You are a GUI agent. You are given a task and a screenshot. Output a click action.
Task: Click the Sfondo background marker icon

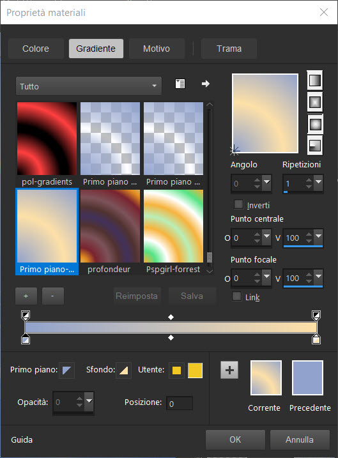pos(123,370)
